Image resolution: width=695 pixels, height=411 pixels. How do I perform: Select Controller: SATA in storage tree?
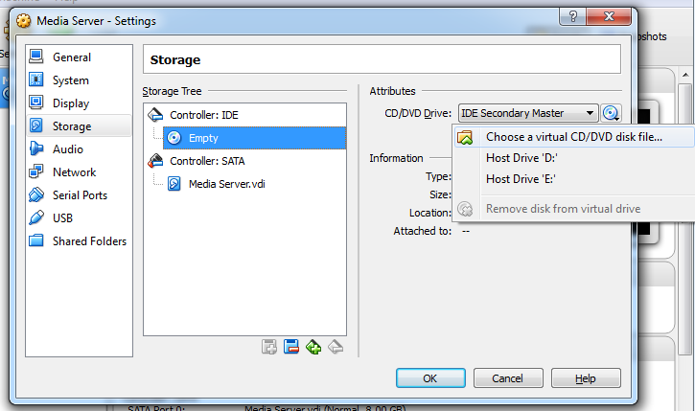point(207,161)
